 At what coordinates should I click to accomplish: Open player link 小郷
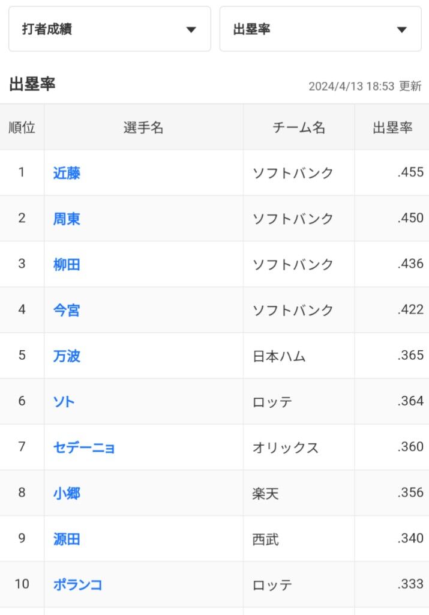[67, 493]
